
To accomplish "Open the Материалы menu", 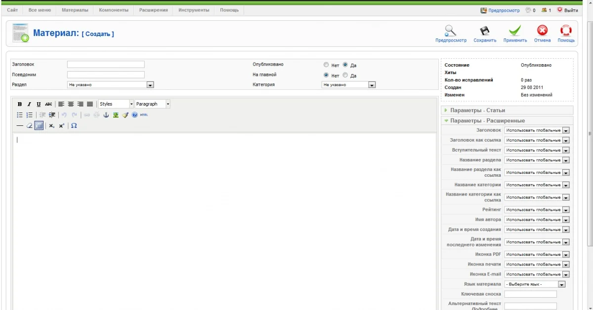I will pos(75,10).
